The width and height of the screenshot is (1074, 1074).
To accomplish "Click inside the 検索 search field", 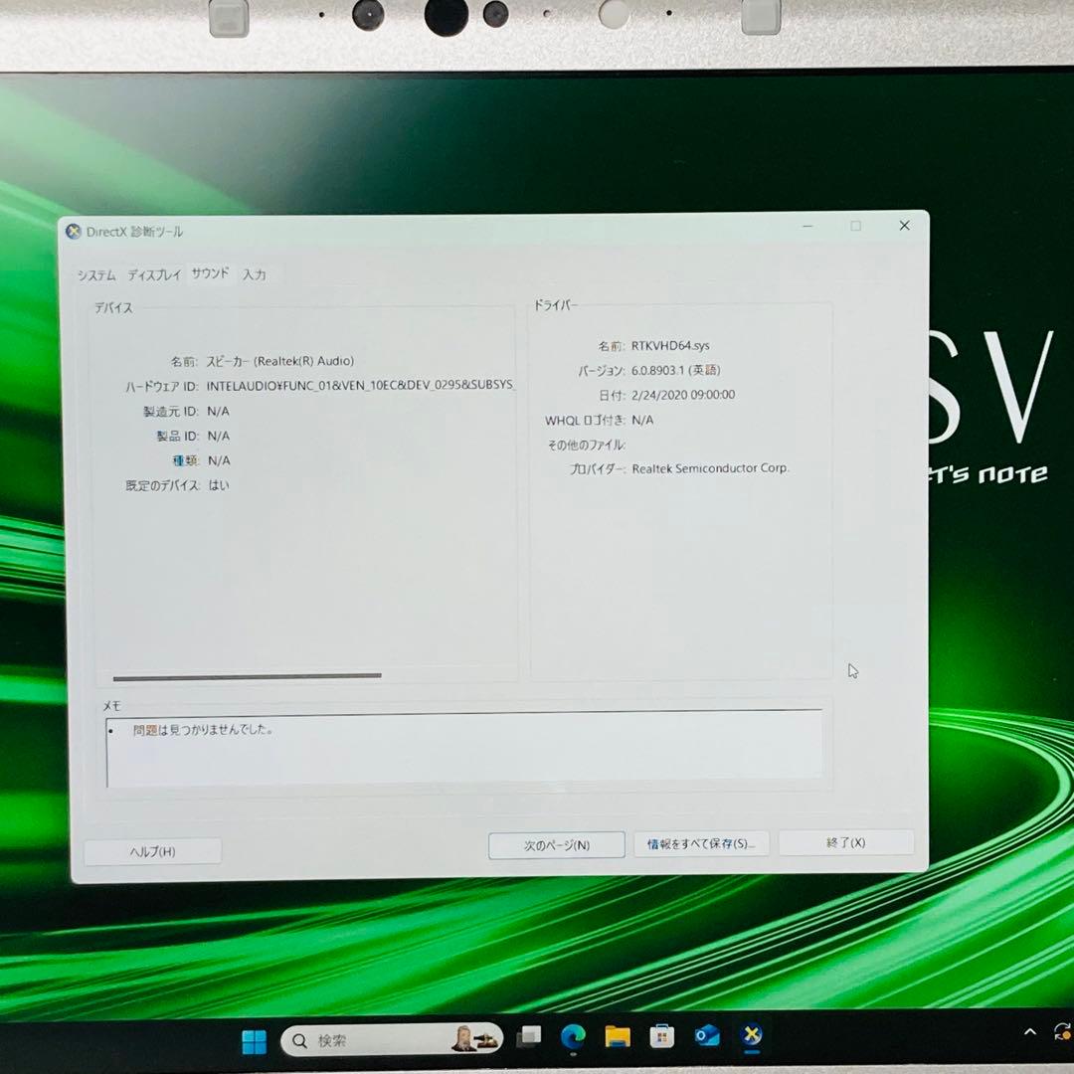I will tap(358, 1039).
